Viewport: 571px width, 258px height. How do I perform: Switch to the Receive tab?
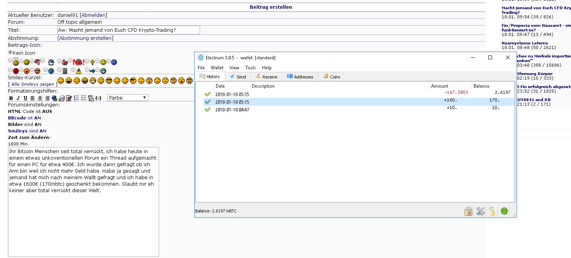tap(266, 77)
